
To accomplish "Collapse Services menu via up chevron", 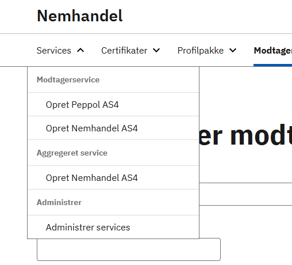I will pyautogui.click(x=80, y=51).
